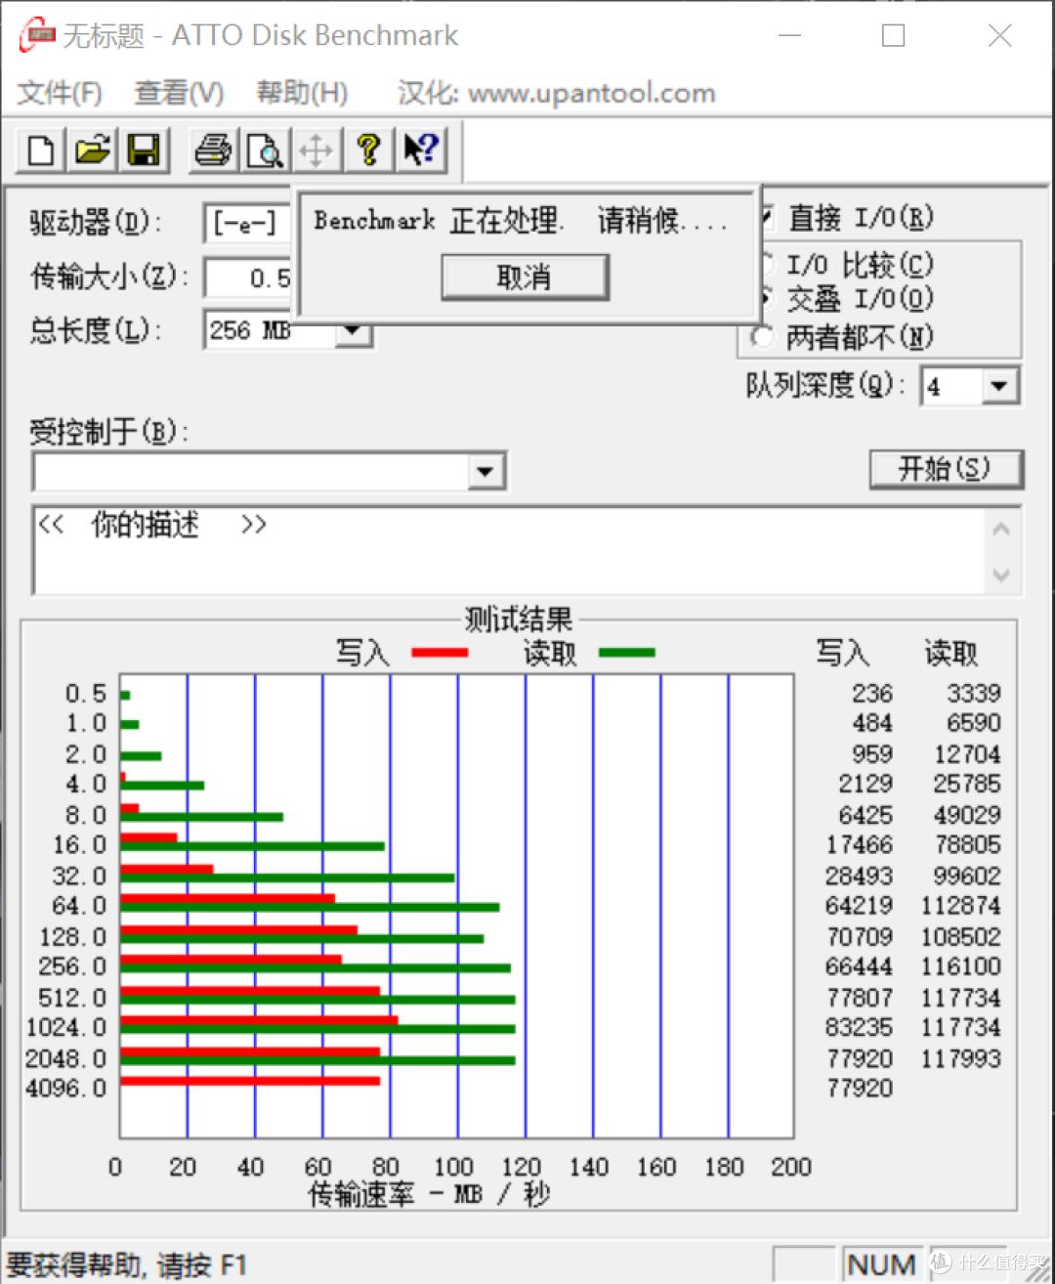The width and height of the screenshot is (1055, 1284).
Task: Open the 文件(F) menu
Action: click(x=60, y=93)
